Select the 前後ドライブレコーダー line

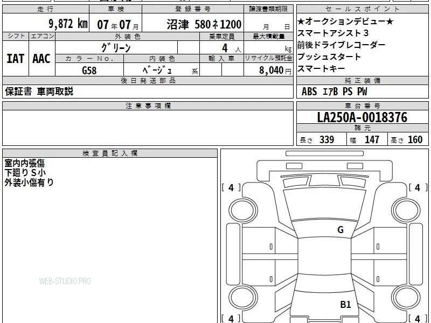tap(341, 45)
